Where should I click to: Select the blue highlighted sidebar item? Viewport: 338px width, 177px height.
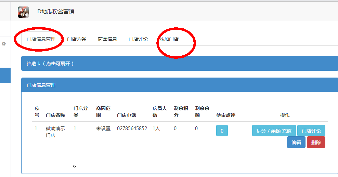tap(5, 75)
